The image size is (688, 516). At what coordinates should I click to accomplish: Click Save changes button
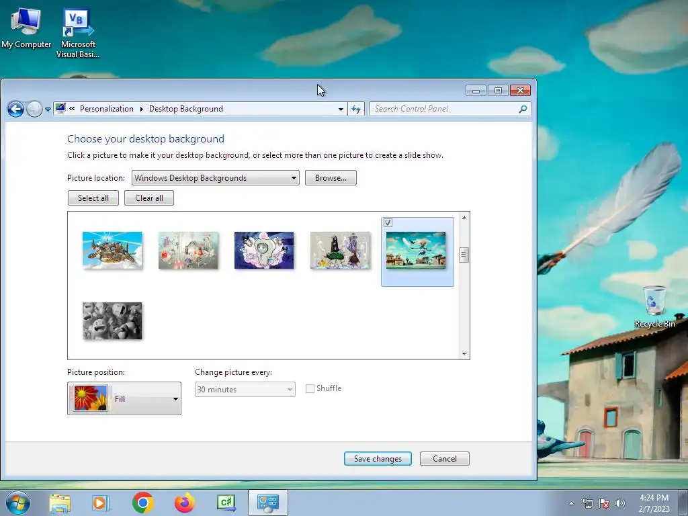pos(378,458)
